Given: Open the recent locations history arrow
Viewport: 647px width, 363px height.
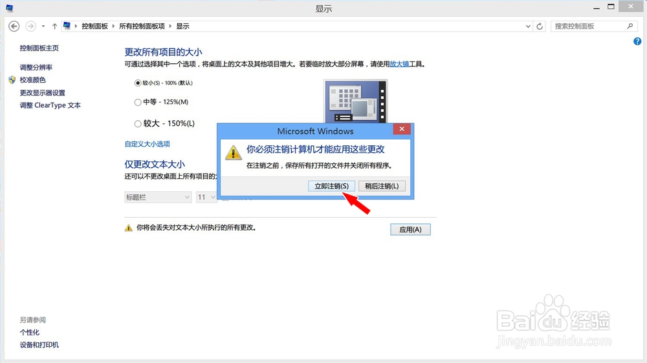Looking at the screenshot, I should (x=43, y=26).
